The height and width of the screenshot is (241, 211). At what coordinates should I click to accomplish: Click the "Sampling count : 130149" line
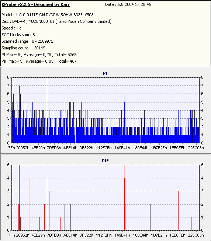click(23, 48)
